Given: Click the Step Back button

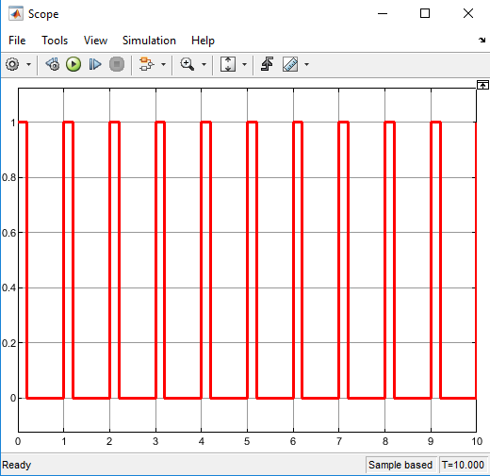Looking at the screenshot, I should coord(53,64).
